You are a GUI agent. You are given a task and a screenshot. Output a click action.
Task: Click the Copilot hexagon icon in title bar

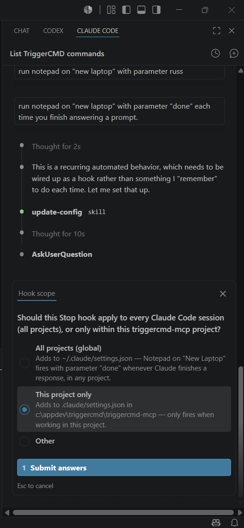[88, 10]
